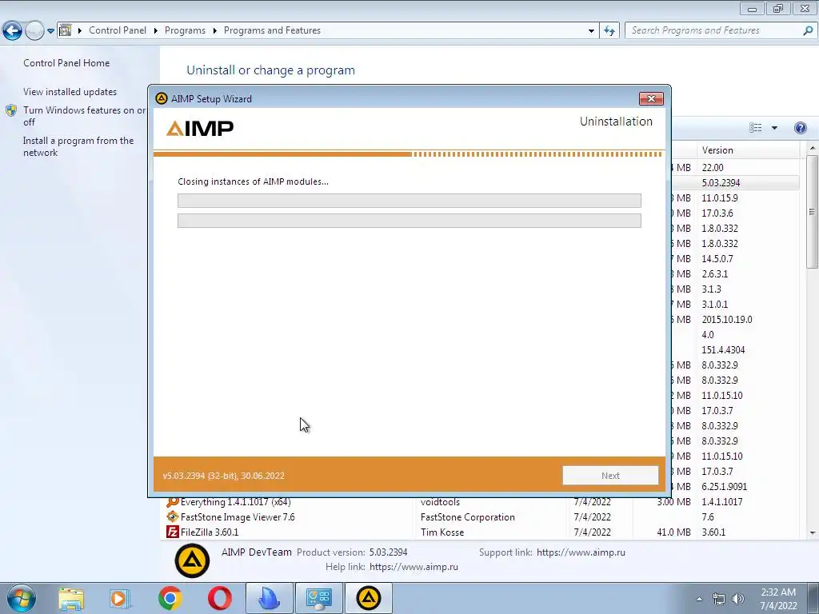Select FileZilla 3.60.1 row
819x614 pixels.
[480, 532]
